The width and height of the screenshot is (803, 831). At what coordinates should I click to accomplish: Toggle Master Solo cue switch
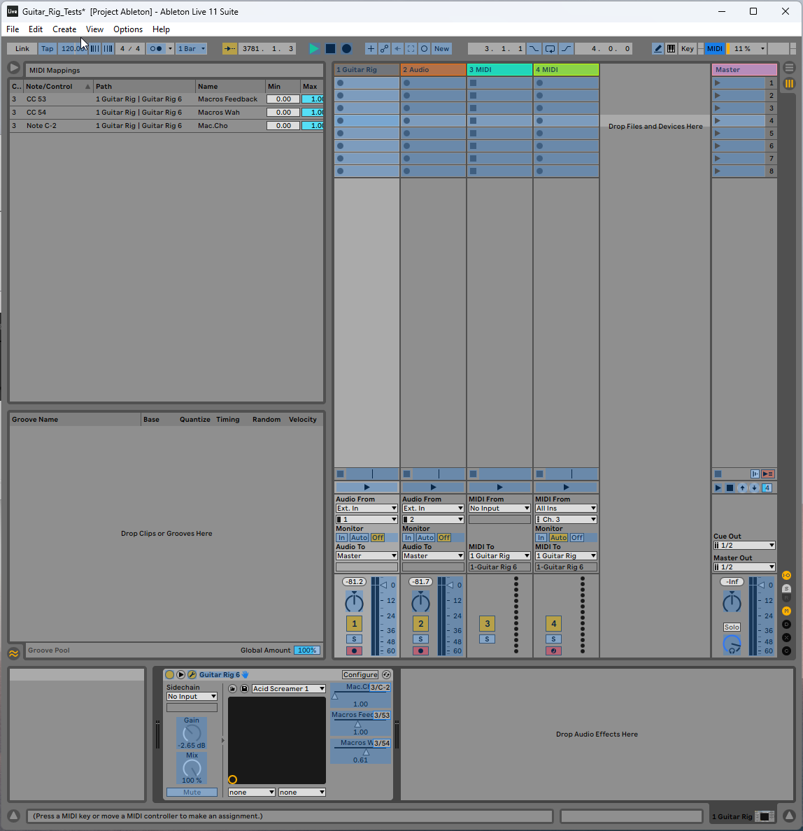[732, 627]
